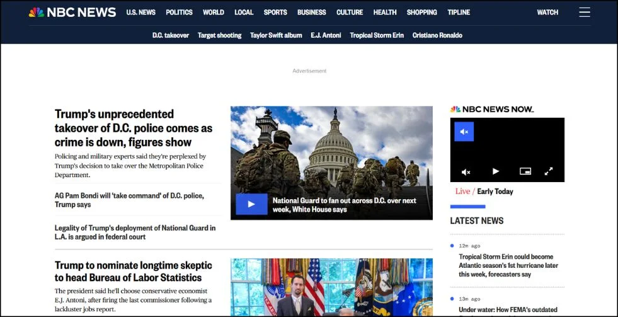This screenshot has width=618, height=317.
Task: Open the Taylor Swift album topic
Action: [x=276, y=35]
